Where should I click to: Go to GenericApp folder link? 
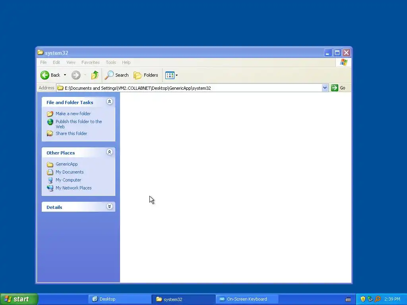pyautogui.click(x=67, y=164)
